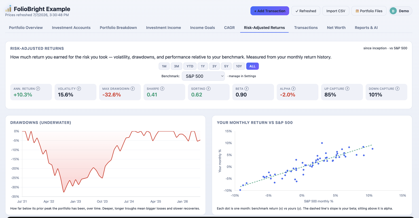Click the Drawdowns (Underwater) heading
419x218 pixels.
41,122
